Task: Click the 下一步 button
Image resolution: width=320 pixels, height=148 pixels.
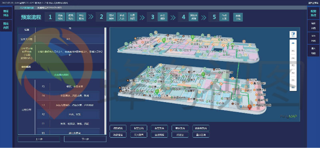Action: click(x=85, y=139)
